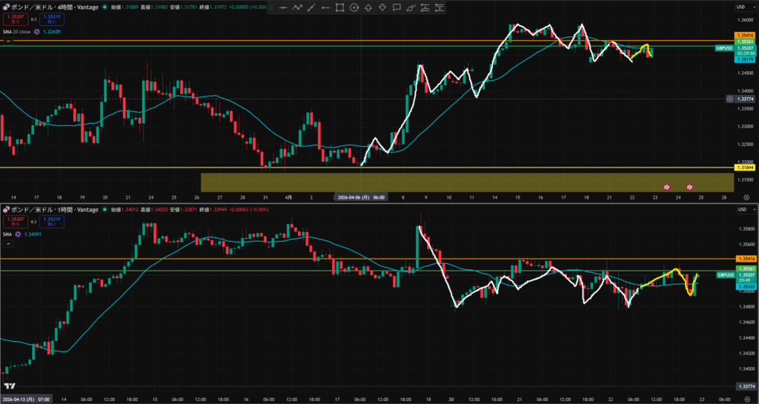The height and width of the screenshot is (404, 759).
Task: Click the orange 1.35416 price label
Action: coord(744,36)
